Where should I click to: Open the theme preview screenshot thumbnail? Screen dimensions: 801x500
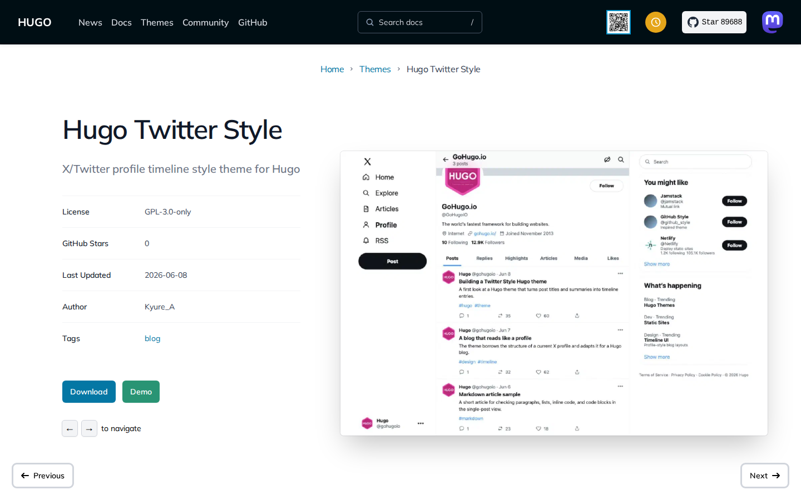click(x=554, y=293)
